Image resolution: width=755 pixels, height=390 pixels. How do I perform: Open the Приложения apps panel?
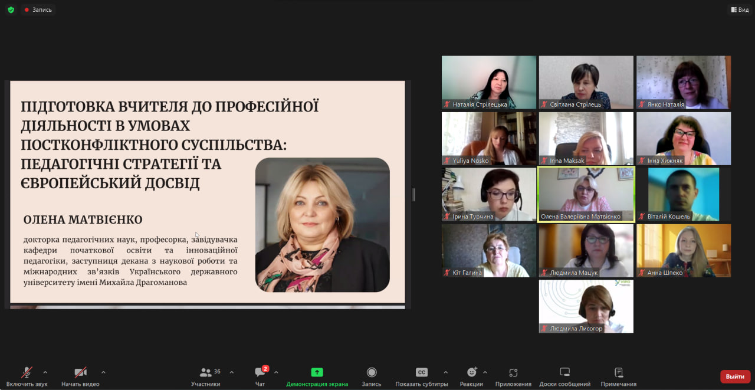513,376
